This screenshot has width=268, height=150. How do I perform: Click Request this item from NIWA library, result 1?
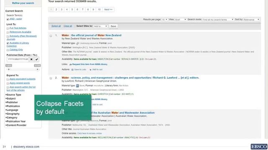[90, 64]
